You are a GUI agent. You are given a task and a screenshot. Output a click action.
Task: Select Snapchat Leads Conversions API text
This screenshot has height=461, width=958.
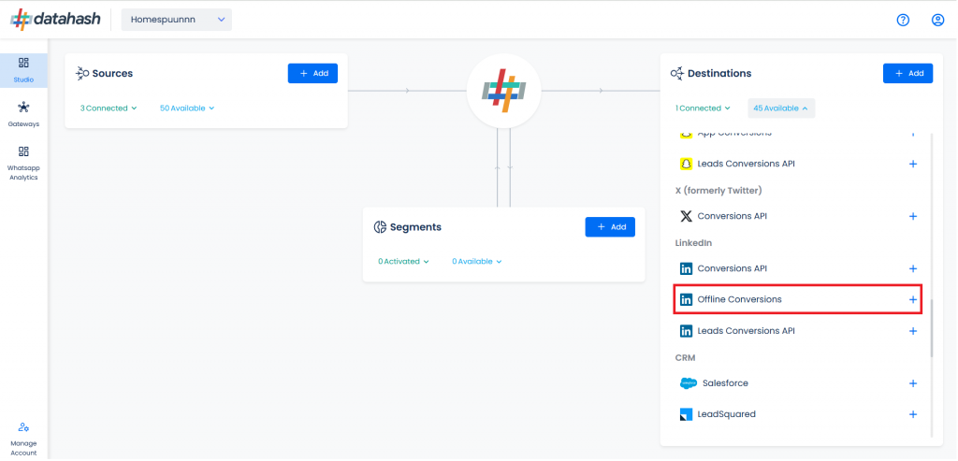(x=746, y=164)
